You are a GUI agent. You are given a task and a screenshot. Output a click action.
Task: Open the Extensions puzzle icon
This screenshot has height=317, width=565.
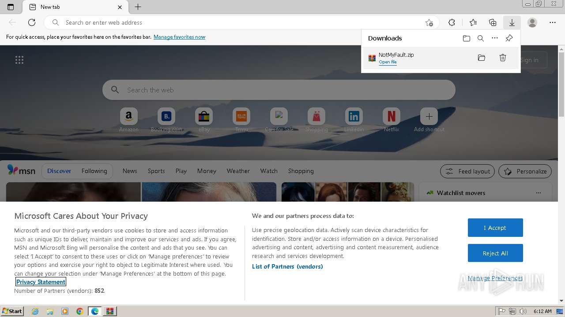452,22
